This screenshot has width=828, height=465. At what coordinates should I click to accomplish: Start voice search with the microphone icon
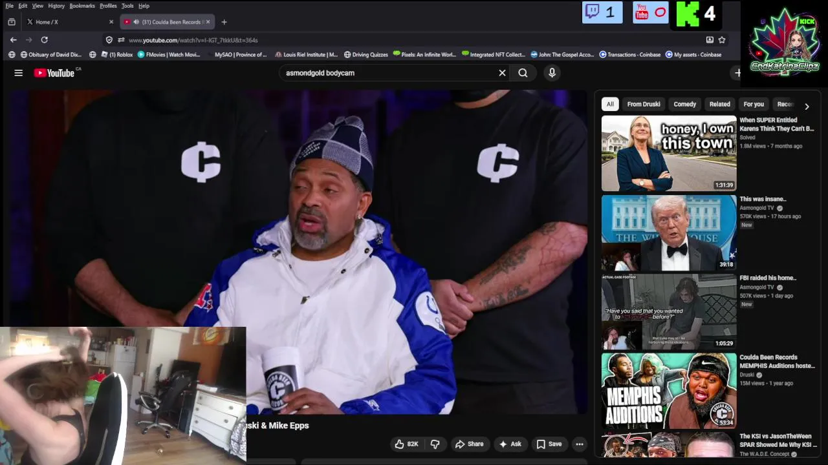(x=552, y=73)
